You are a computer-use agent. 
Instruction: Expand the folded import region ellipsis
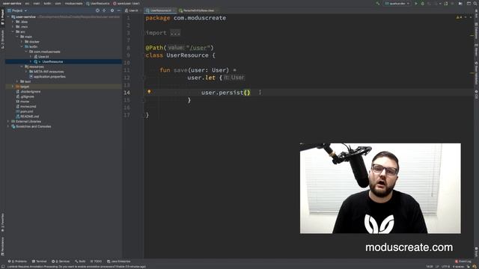pos(175,33)
